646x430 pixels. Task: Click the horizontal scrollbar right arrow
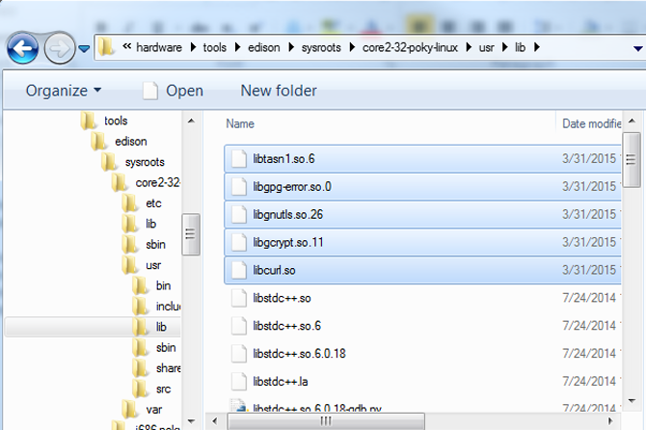click(610, 421)
